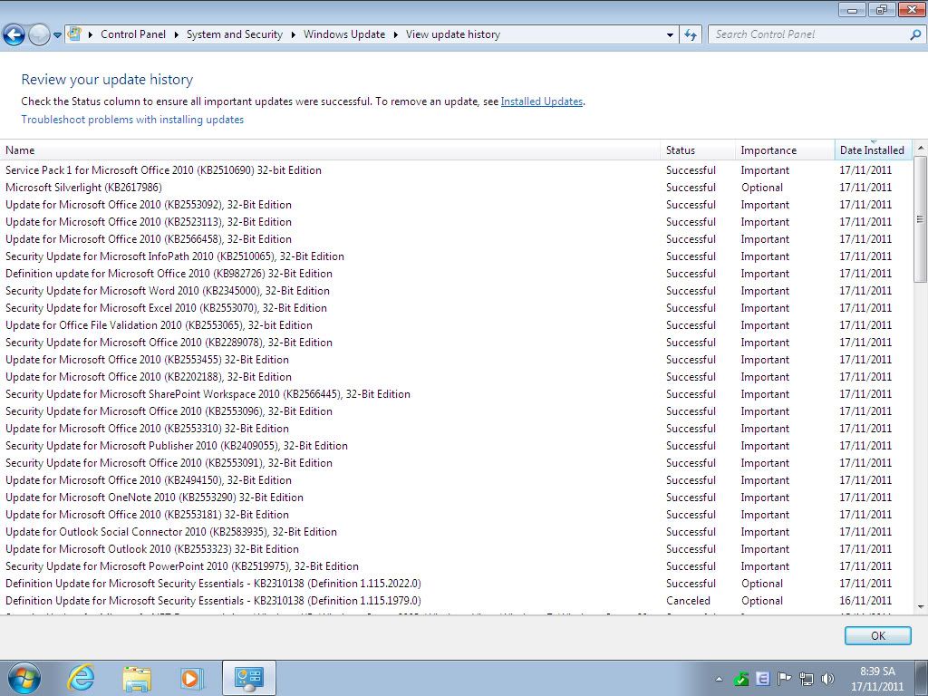This screenshot has width=928, height=696.
Task: Select Control Panel breadcrumb
Action: pyautogui.click(x=133, y=34)
